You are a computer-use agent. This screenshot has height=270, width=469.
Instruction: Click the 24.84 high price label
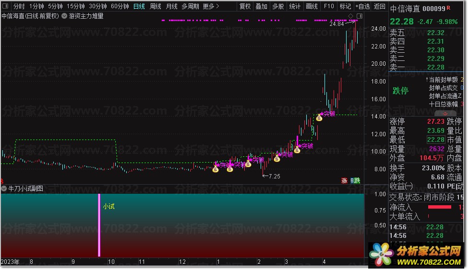(337, 24)
